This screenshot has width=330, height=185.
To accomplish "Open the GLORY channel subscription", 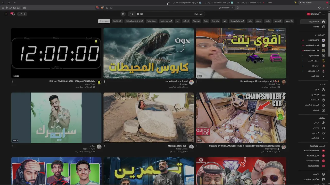I will click(x=314, y=61).
